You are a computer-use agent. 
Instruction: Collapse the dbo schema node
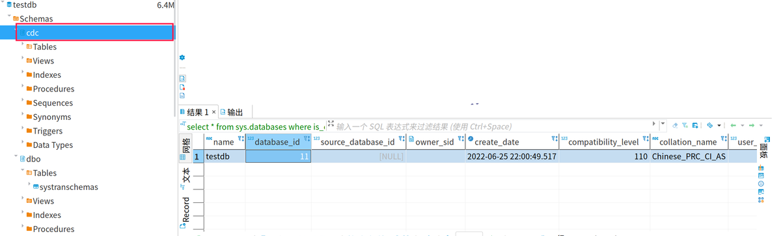[x=16, y=157]
